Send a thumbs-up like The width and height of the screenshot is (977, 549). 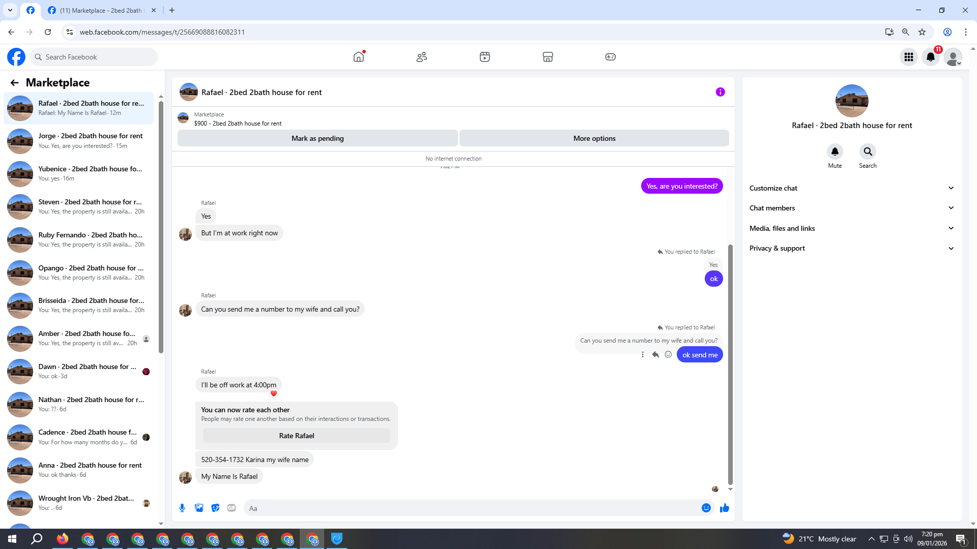tap(724, 508)
